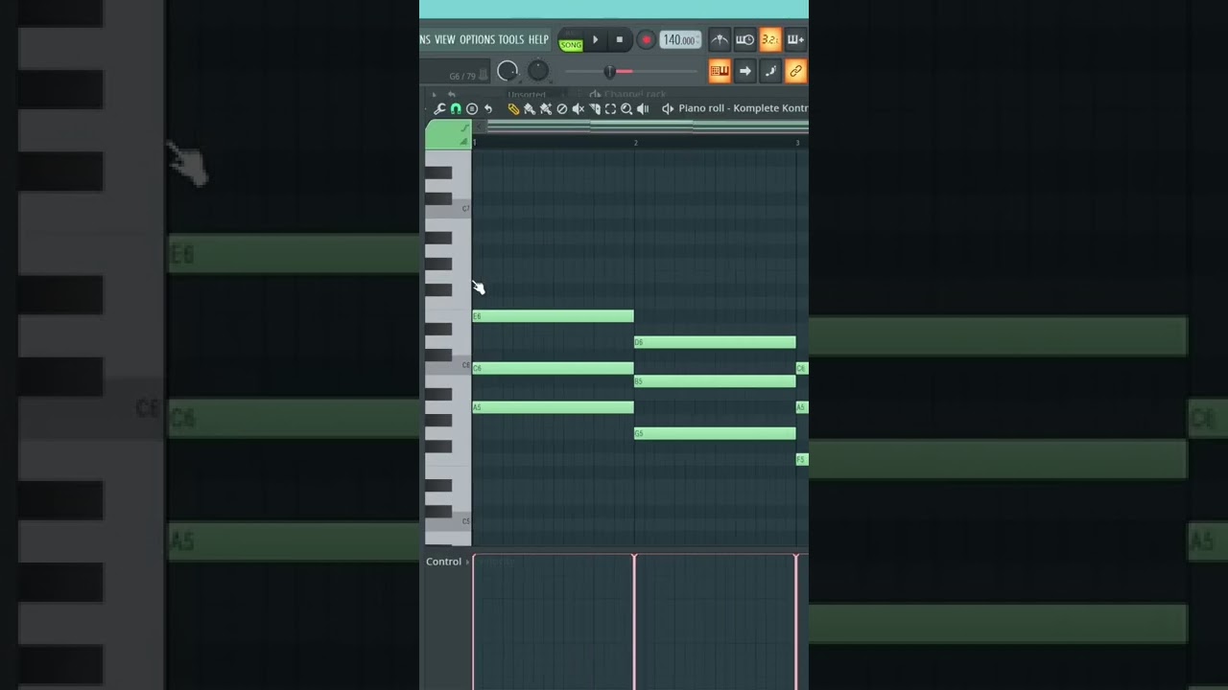Click the main pitch knob
1228x690 pixels.
click(538, 71)
